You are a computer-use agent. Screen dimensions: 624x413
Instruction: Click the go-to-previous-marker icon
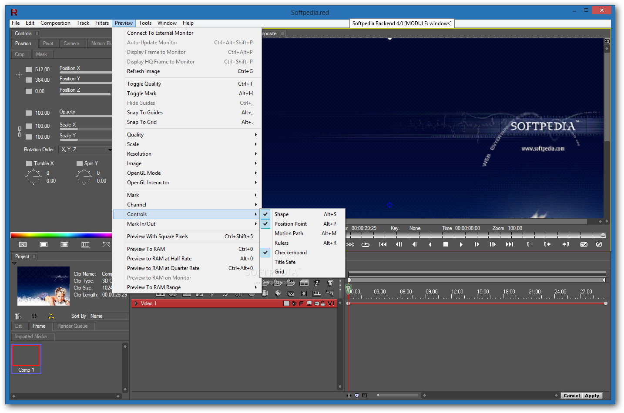547,244
